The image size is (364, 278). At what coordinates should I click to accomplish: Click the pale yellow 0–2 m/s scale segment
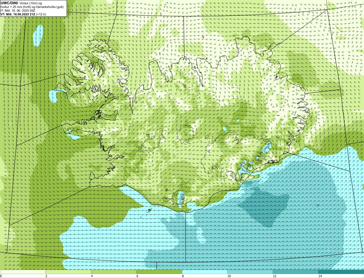[23, 272]
